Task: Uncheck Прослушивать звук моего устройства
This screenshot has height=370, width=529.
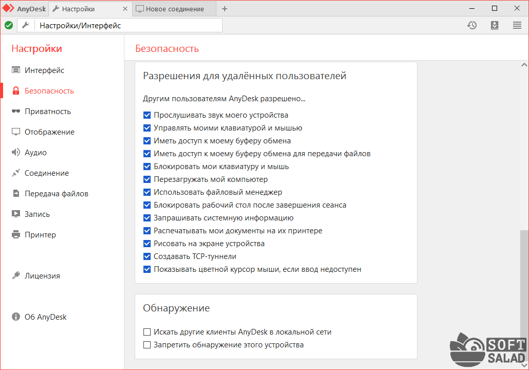Action: tap(147, 115)
